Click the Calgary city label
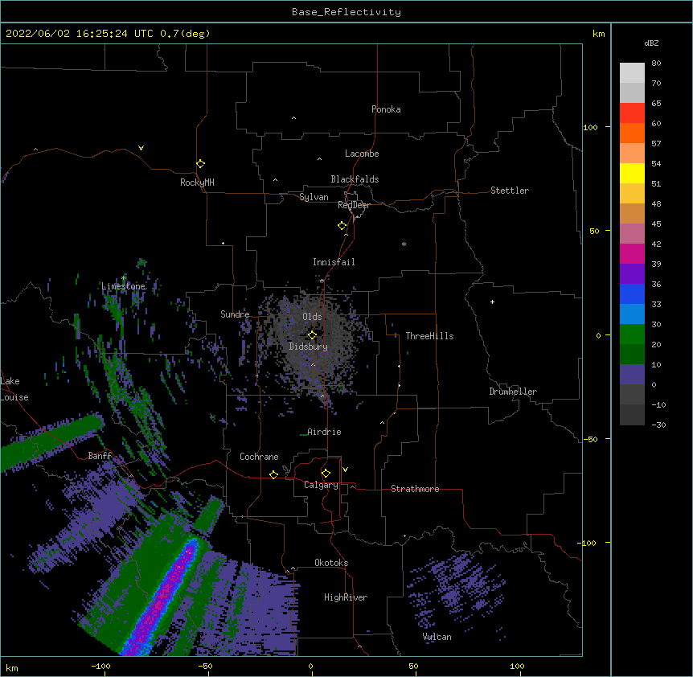 tap(321, 485)
